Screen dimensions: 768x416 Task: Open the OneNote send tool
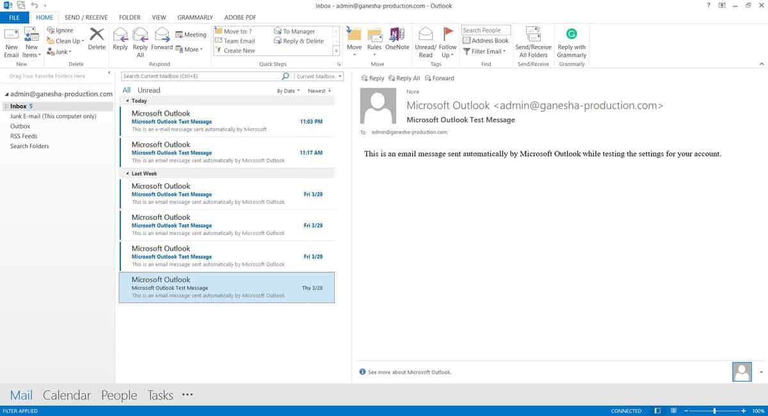click(x=397, y=42)
